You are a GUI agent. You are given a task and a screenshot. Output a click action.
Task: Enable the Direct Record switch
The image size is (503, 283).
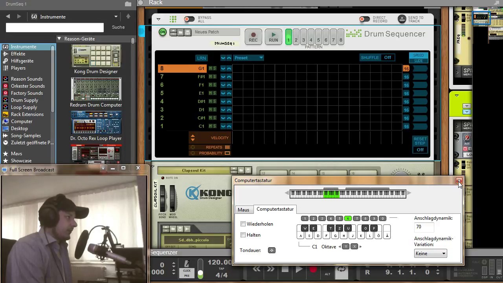pos(365,19)
